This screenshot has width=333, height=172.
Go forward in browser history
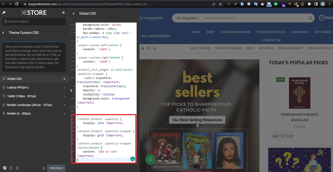pyautogui.click(x=10, y=4)
